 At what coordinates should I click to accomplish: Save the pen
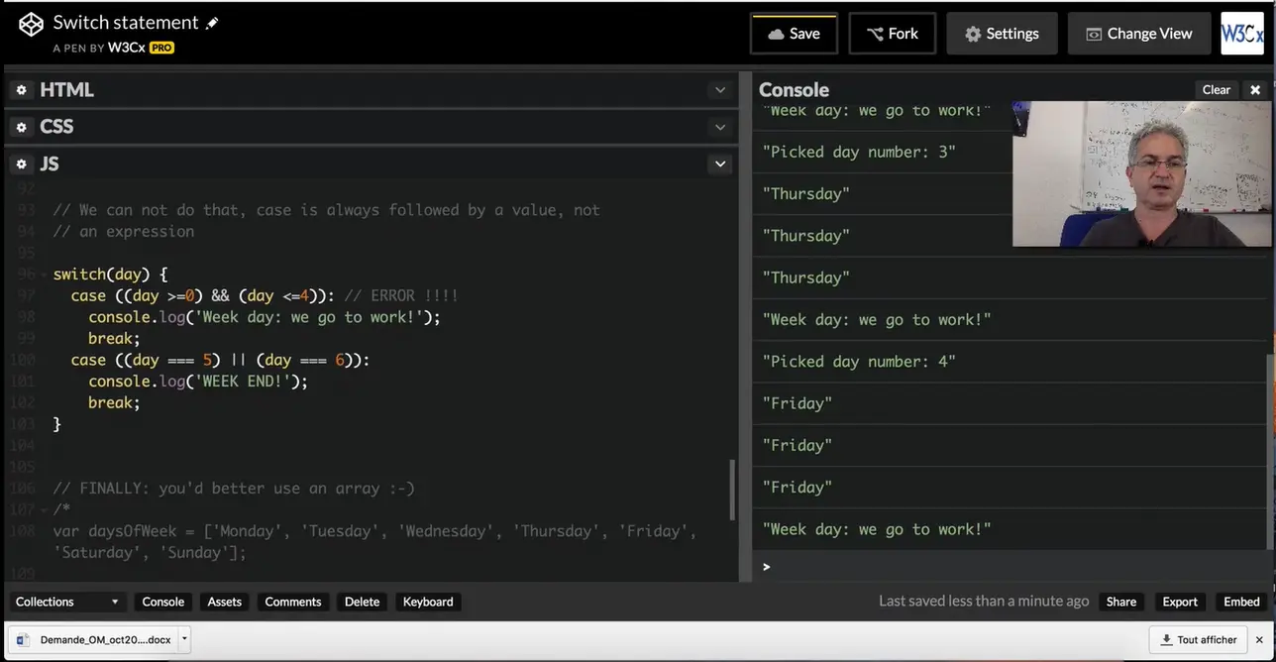tap(794, 33)
